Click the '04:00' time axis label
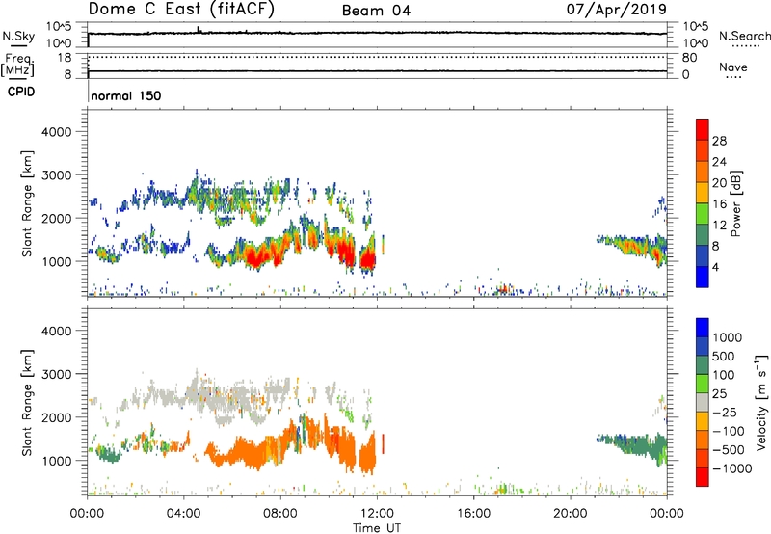 pyautogui.click(x=183, y=514)
